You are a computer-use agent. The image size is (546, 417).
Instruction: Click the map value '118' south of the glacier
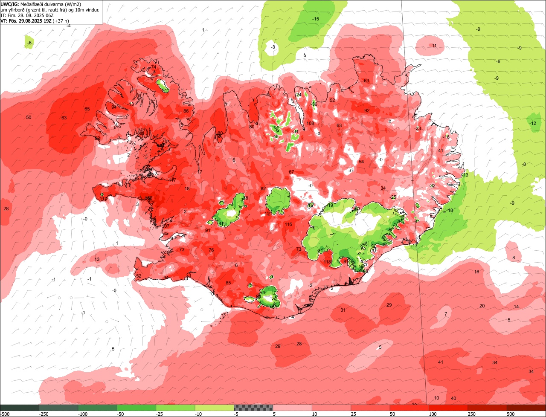click(x=327, y=262)
